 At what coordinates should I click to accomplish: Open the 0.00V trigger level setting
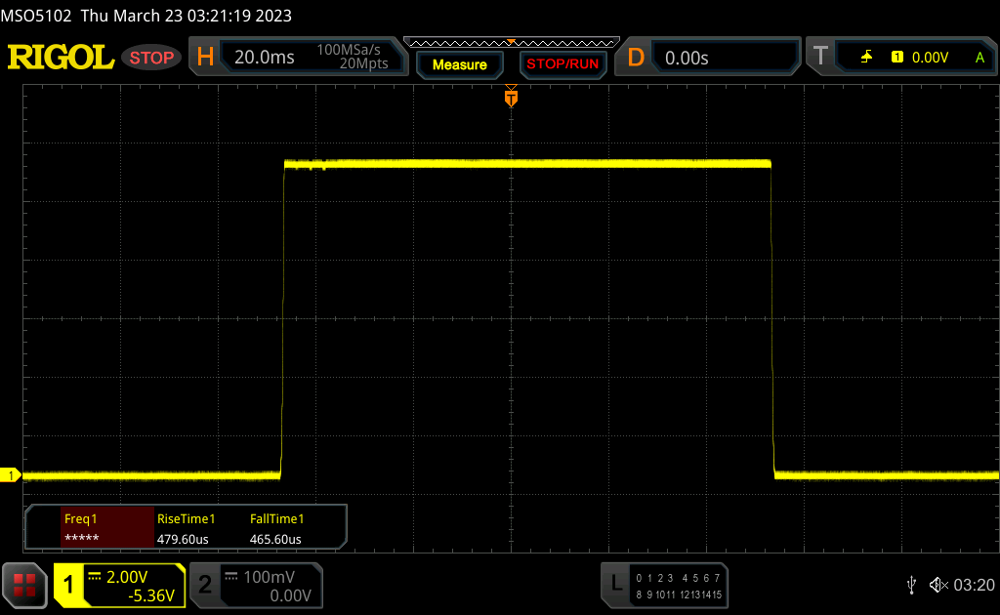930,58
